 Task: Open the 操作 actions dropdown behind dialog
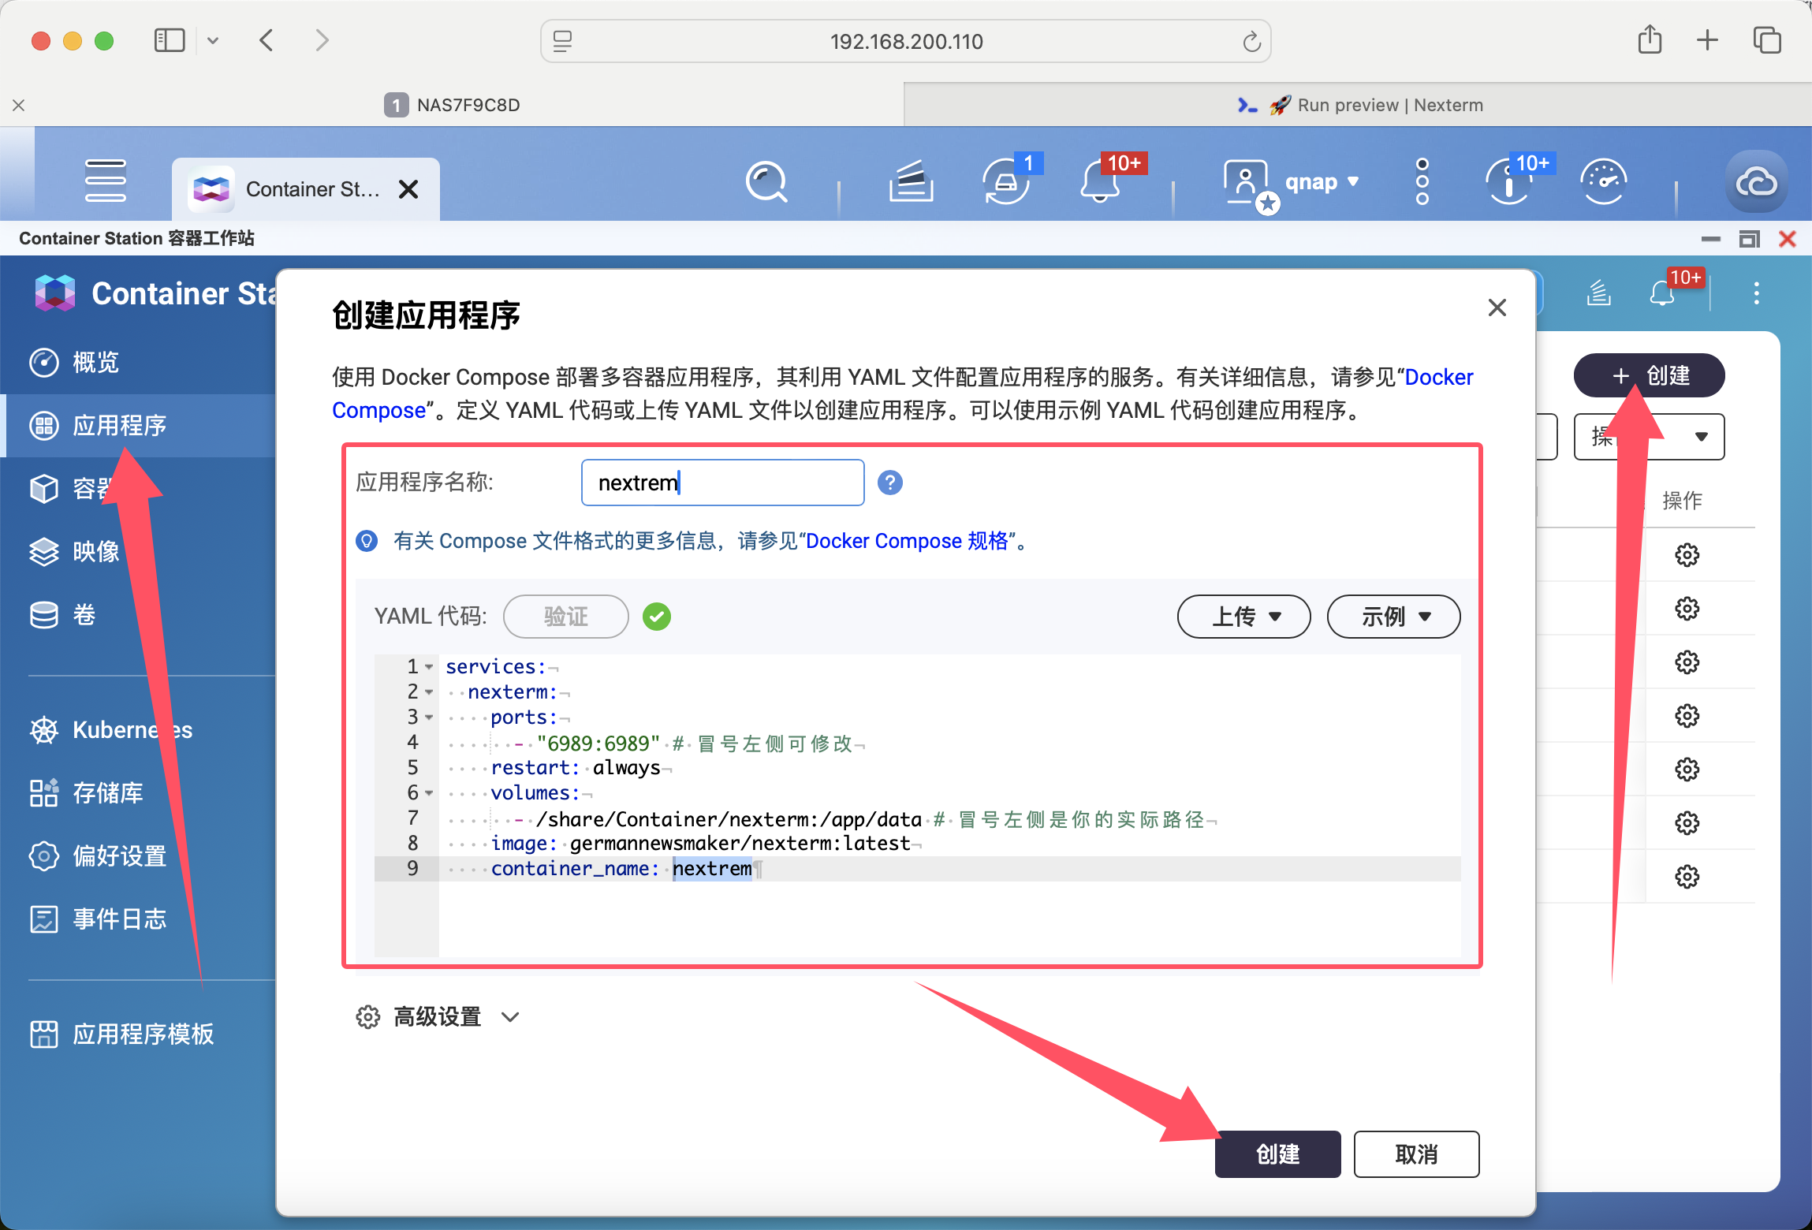point(1649,437)
